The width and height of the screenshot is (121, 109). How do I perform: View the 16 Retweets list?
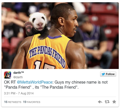coord(13,102)
